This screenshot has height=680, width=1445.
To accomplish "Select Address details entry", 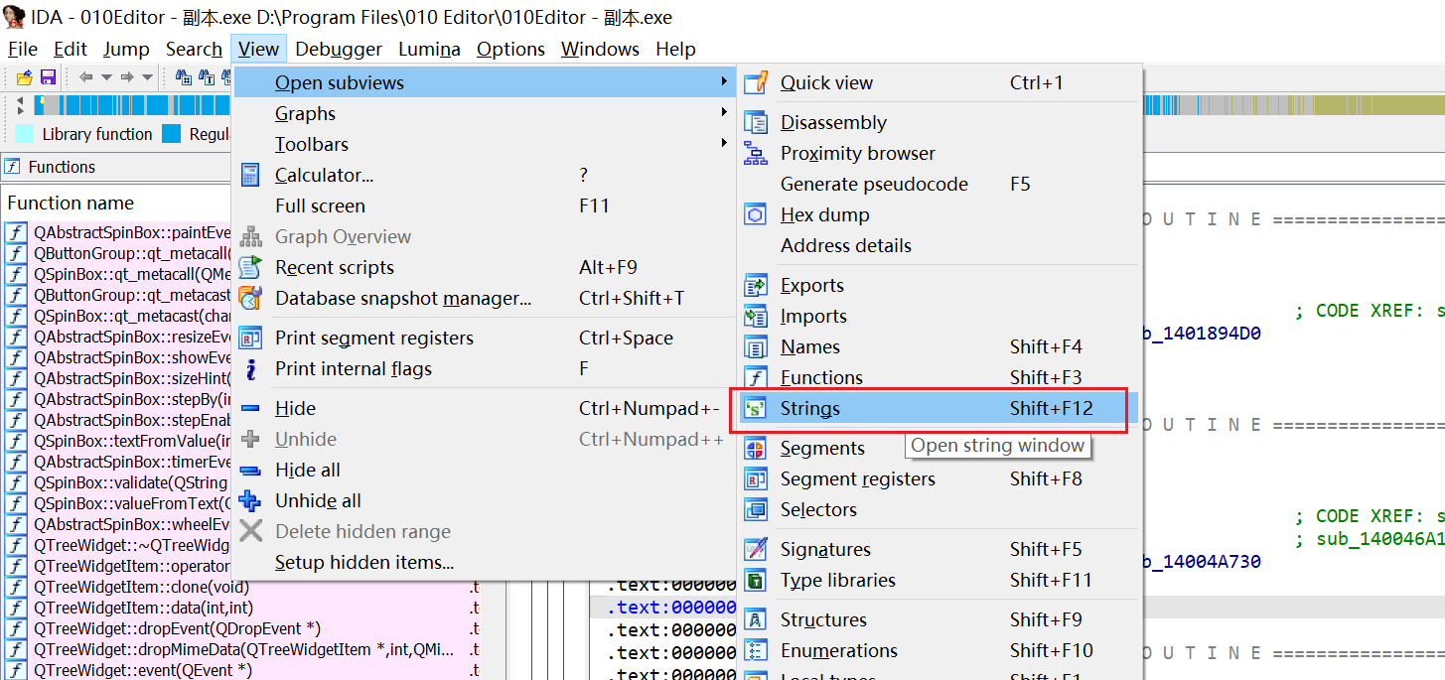I will [x=939, y=245].
